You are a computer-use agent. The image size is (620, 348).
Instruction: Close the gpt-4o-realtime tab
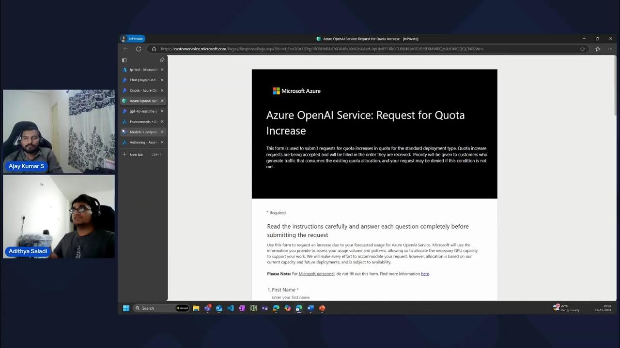click(162, 111)
